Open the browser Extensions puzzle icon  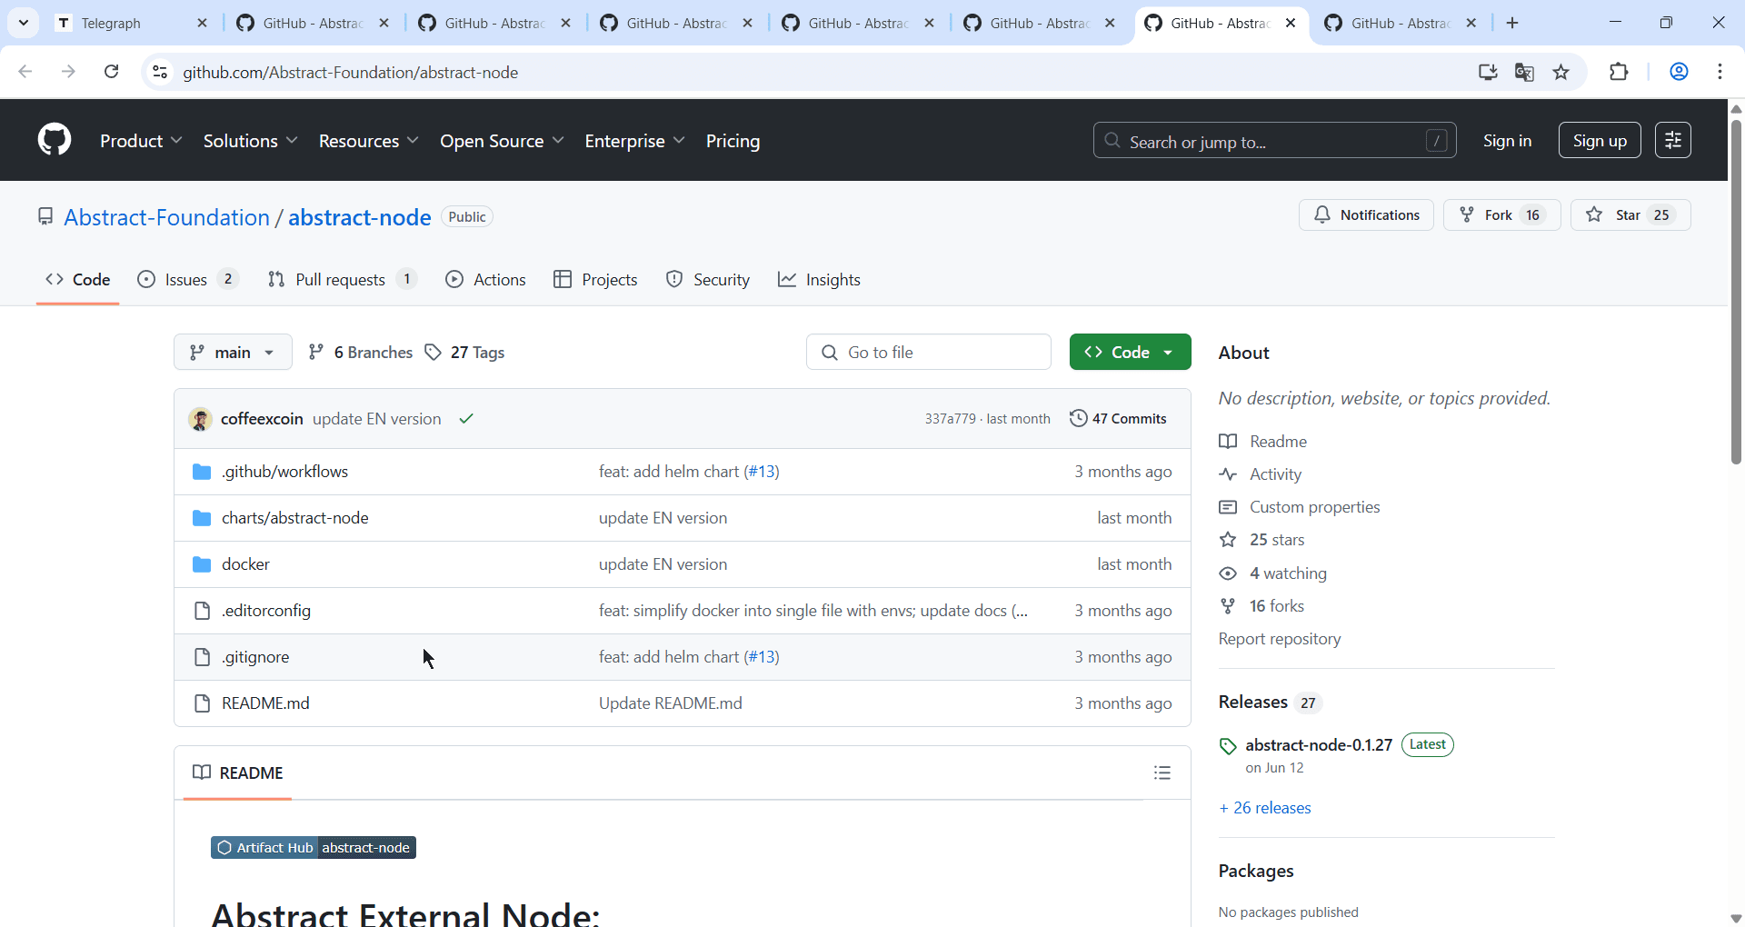pos(1619,72)
